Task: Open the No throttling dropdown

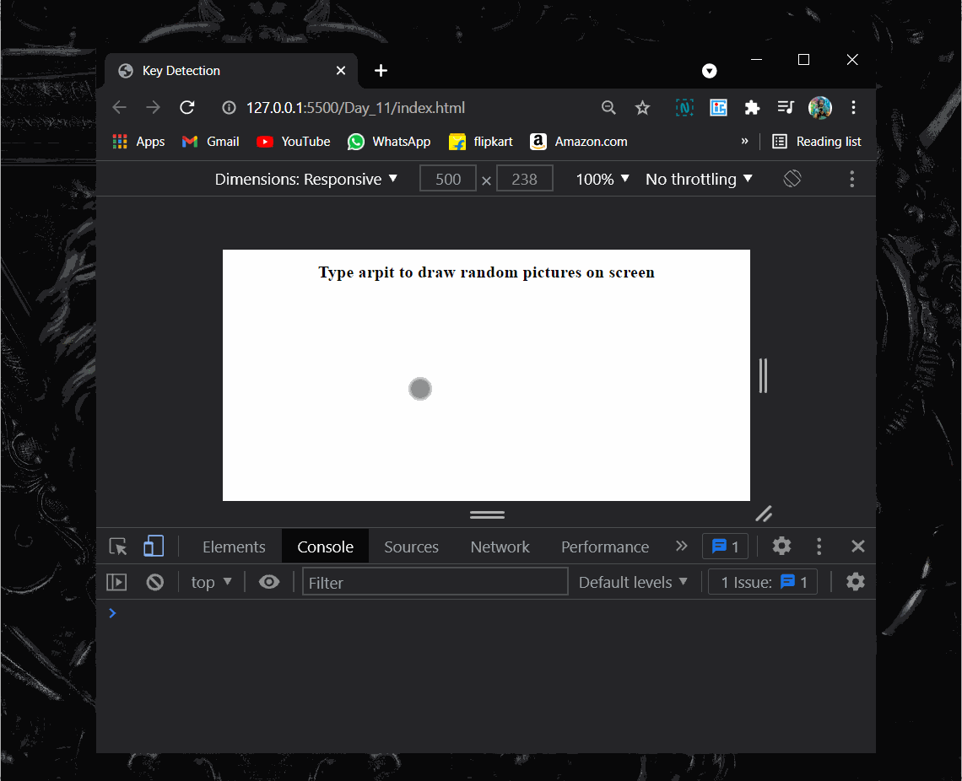Action: [699, 180]
